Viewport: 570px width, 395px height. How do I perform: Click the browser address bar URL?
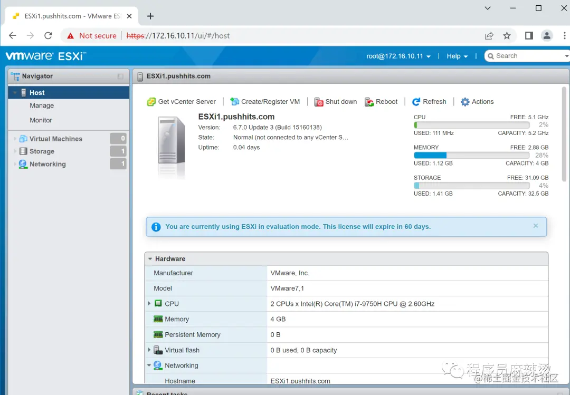point(178,36)
